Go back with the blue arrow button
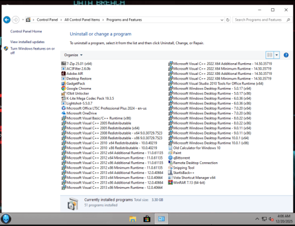This screenshot has height=226, width=295. (7, 20)
